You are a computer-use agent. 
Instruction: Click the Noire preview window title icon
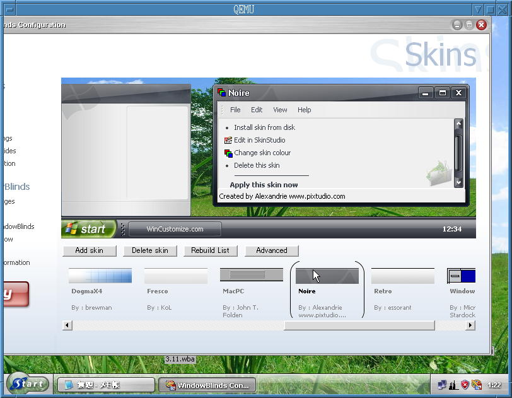(x=222, y=93)
